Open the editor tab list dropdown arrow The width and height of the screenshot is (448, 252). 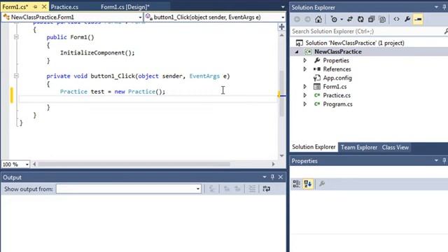click(283, 7)
